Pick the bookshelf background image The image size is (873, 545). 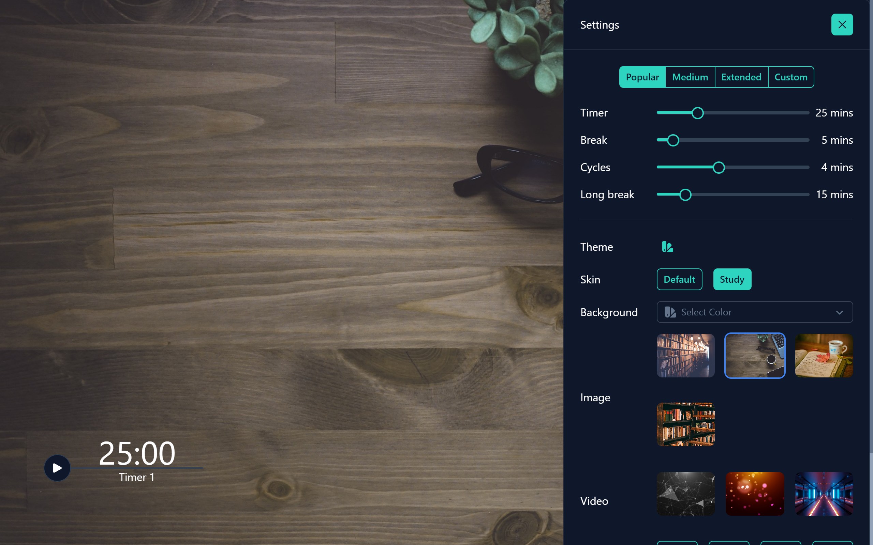[x=685, y=424]
